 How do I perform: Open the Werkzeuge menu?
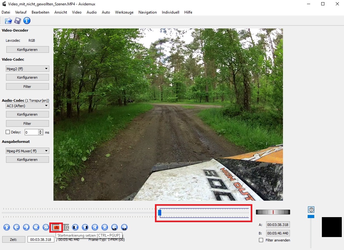click(x=124, y=12)
